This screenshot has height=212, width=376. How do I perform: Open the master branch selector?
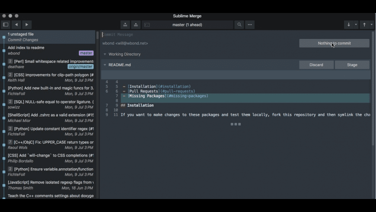188,25
